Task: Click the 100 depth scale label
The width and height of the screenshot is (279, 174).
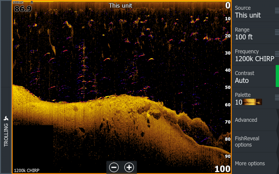Action: click(223, 169)
